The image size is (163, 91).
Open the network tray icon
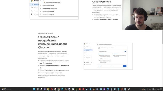pyautogui.click(x=153, y=89)
